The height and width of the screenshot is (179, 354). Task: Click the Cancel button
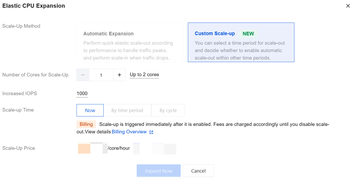tap(198, 171)
